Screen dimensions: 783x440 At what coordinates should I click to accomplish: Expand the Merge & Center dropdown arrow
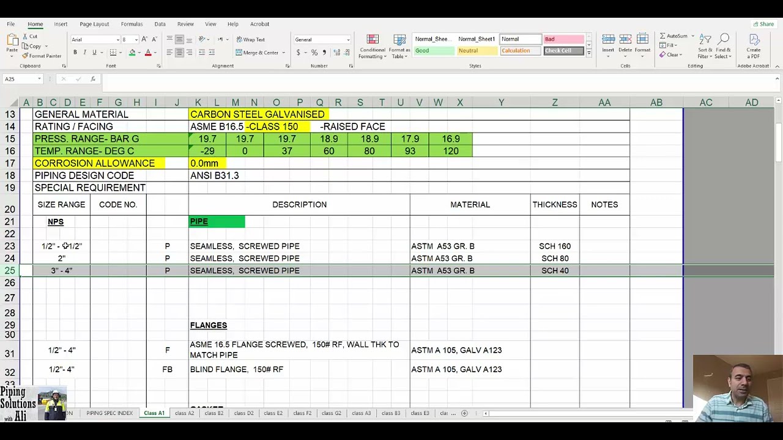click(x=284, y=53)
